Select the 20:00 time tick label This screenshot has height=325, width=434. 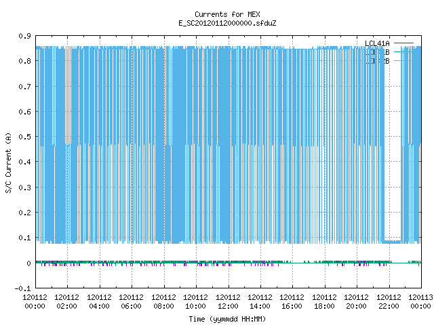click(356, 306)
